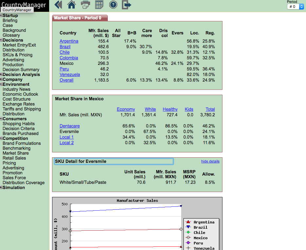The height and width of the screenshot is (250, 306).
Task: Collapse the Environment section
Action: point(1,84)
